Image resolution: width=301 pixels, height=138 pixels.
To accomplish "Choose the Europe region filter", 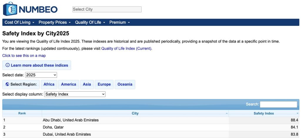I will pyautogui.click(x=104, y=84).
